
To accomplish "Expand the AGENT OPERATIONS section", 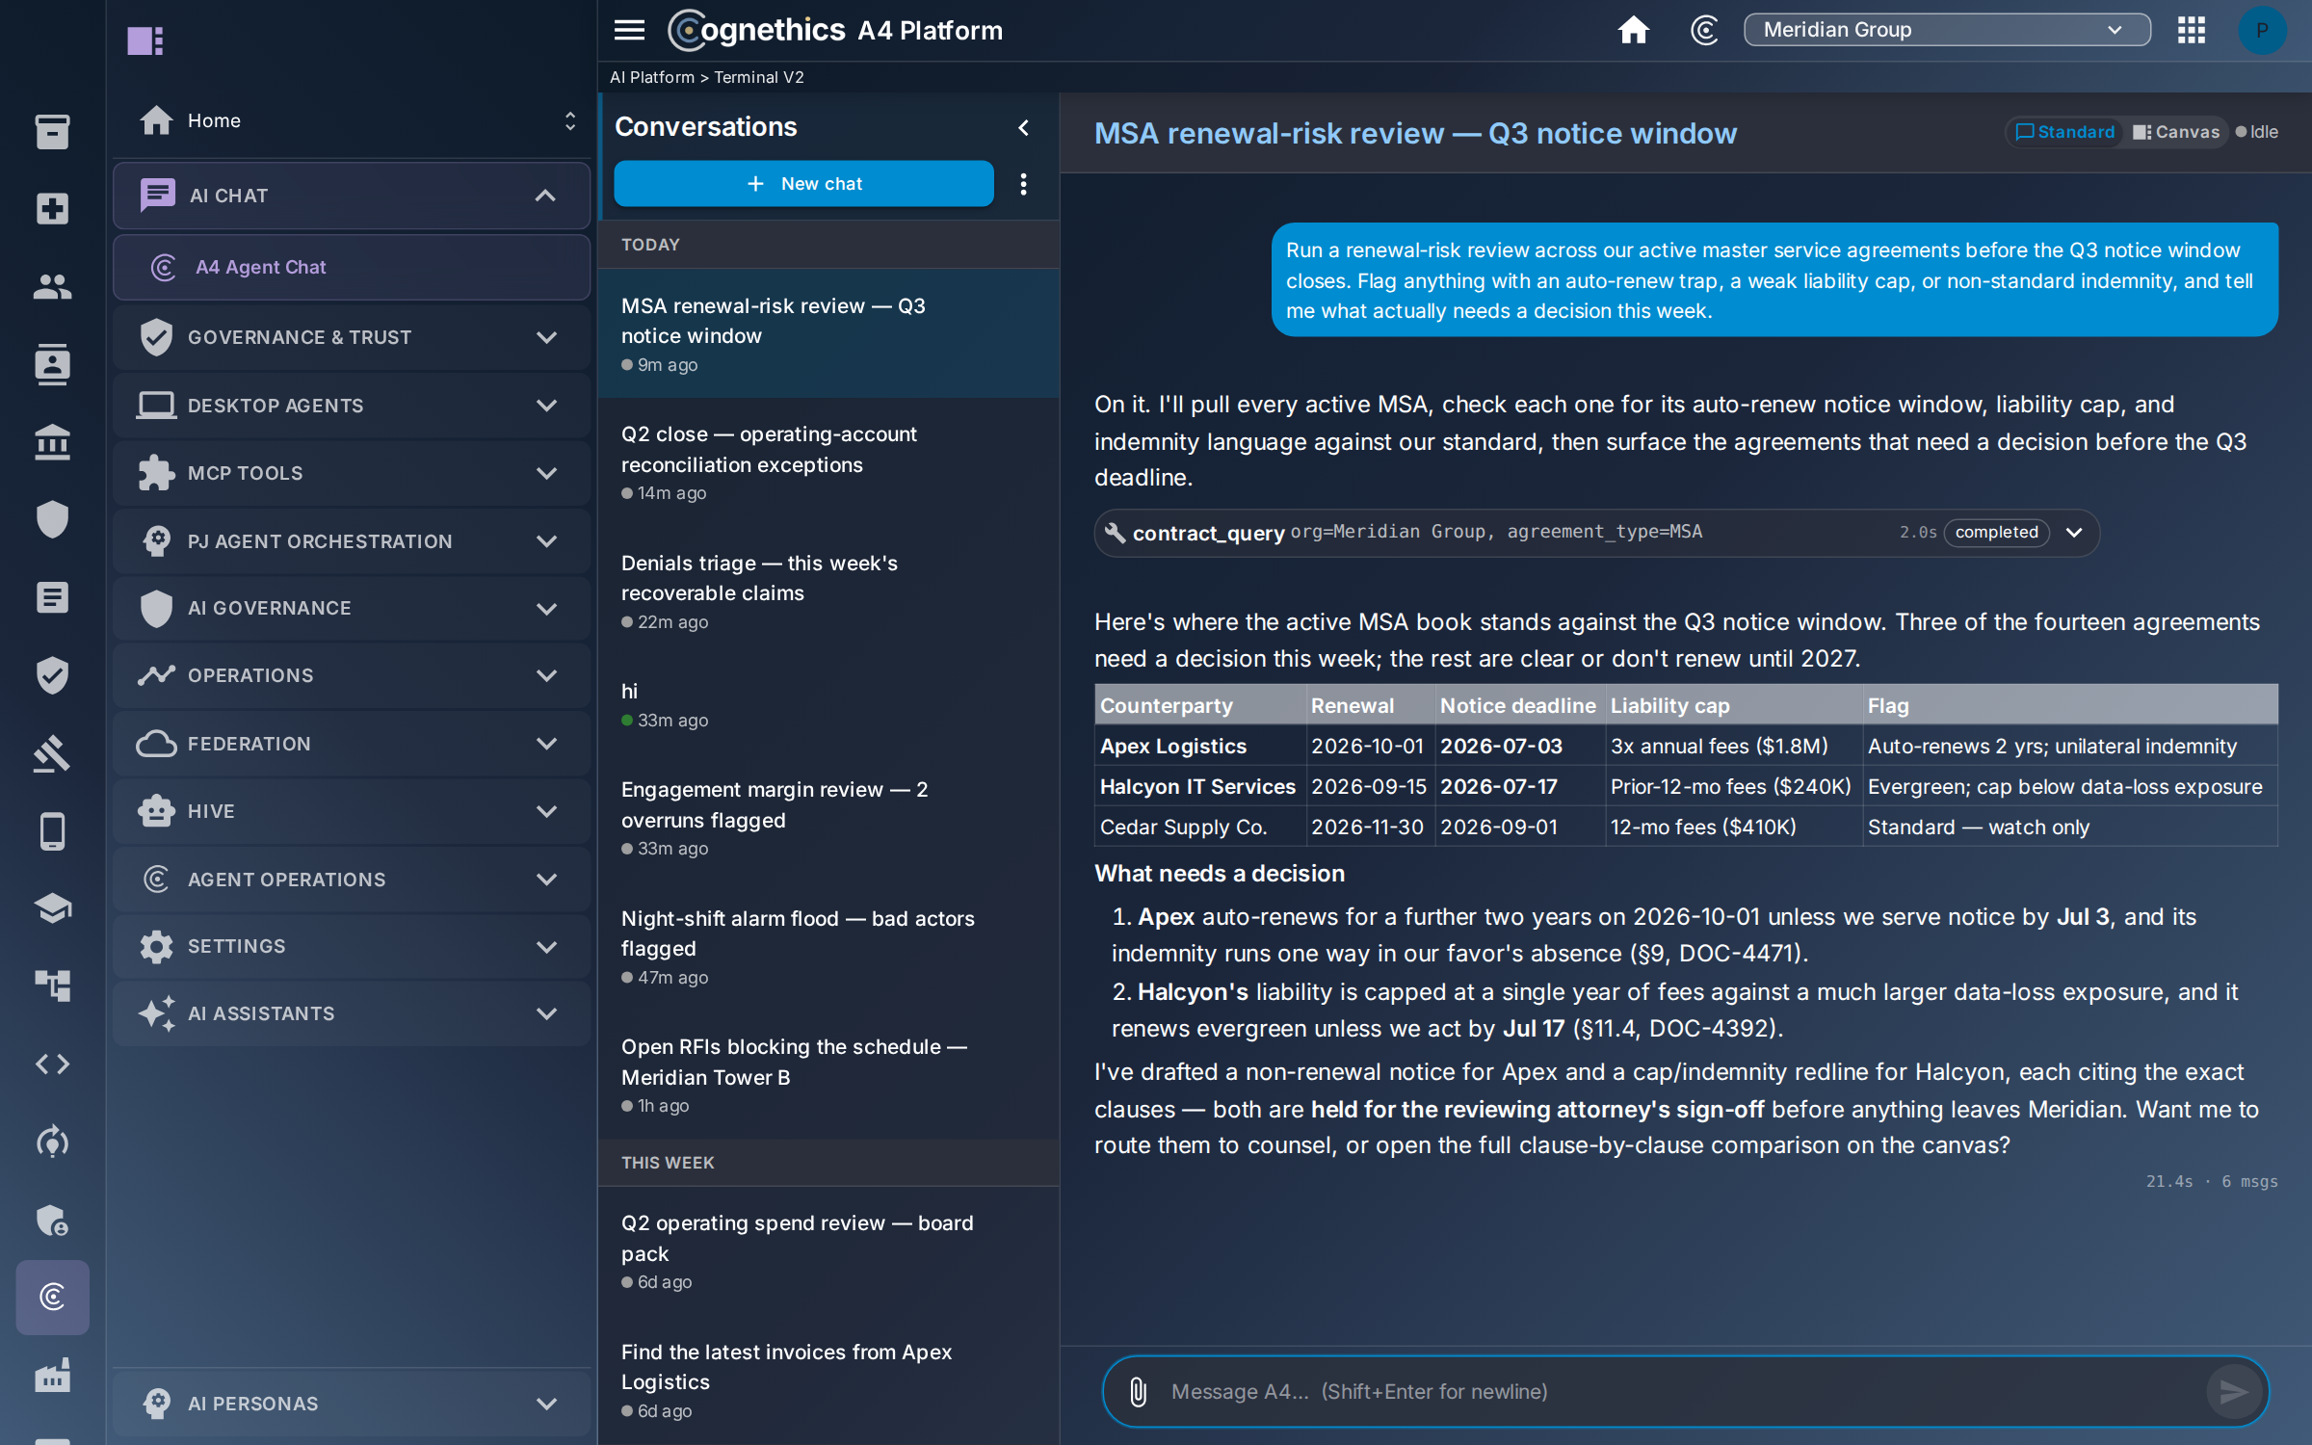I will click(352, 880).
